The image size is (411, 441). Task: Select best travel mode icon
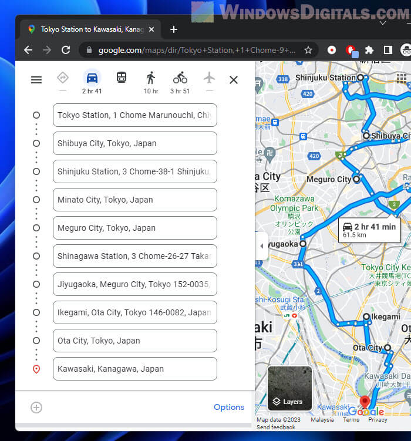coord(63,78)
